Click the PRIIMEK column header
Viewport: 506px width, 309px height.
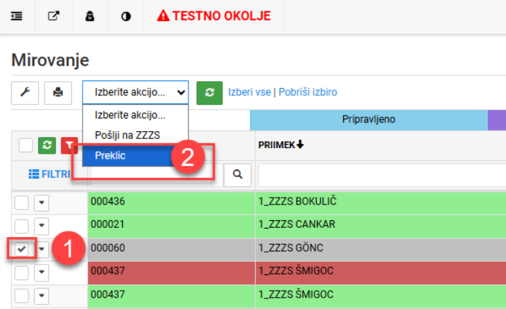click(x=277, y=145)
